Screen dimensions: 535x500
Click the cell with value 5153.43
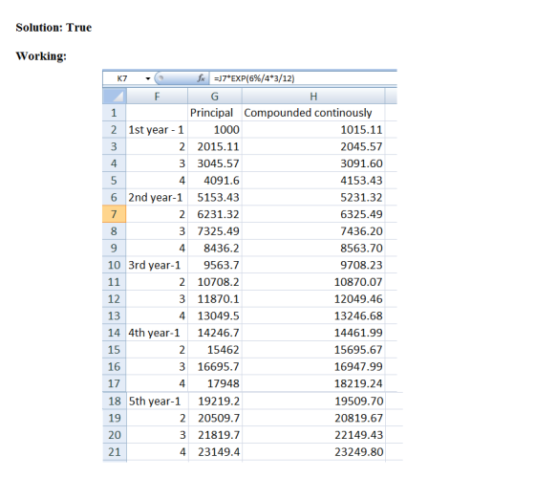point(215,197)
